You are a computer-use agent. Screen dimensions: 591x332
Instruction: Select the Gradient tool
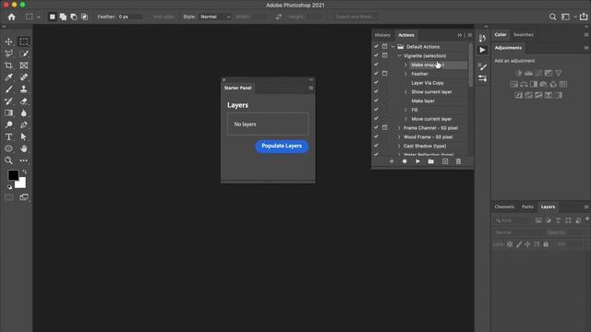pos(8,113)
